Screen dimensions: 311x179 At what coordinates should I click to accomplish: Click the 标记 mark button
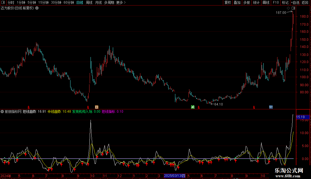[x=285, y=2]
